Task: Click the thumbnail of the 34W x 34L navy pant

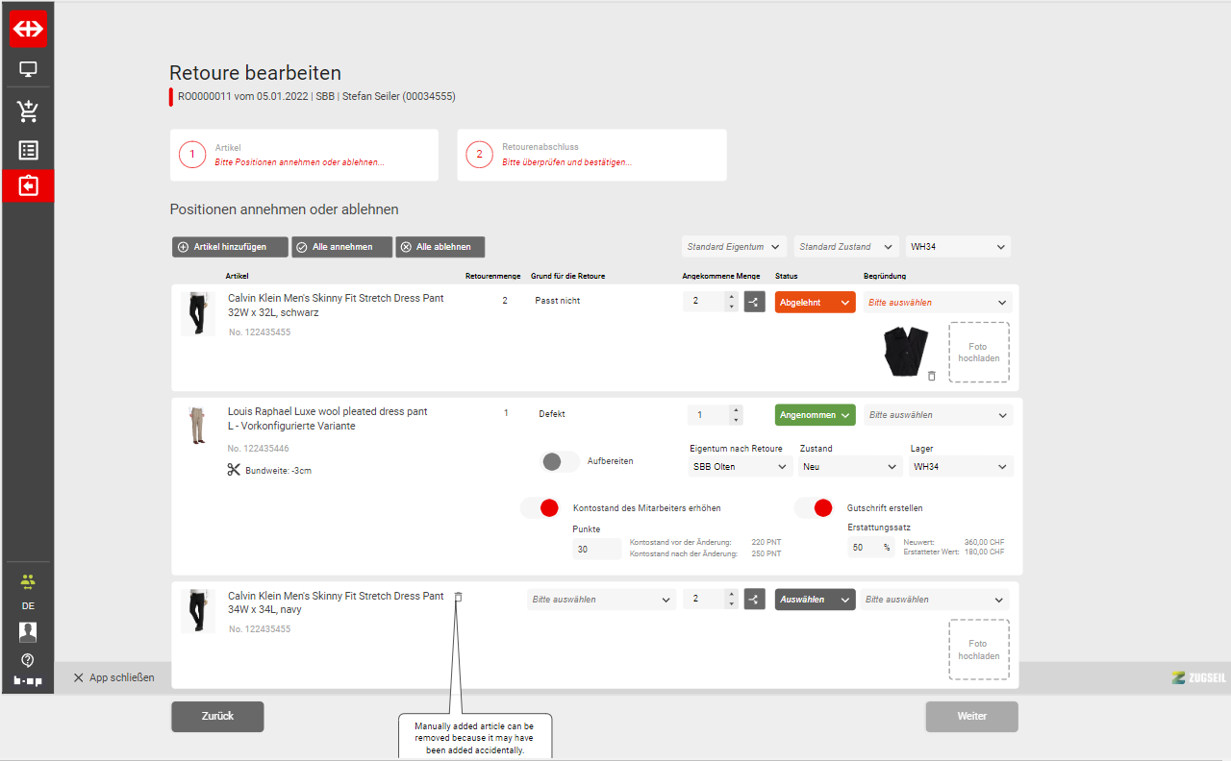Action: point(198,611)
